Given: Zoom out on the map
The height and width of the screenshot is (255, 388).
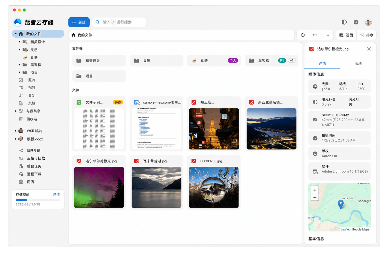Looking at the screenshot, I should 315,197.
